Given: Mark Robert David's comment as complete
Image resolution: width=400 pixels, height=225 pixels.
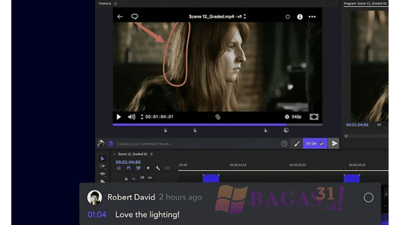Looking at the screenshot, I should [x=368, y=198].
